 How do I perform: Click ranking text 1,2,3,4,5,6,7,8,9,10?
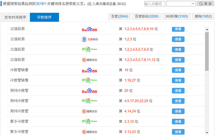(139, 29)
